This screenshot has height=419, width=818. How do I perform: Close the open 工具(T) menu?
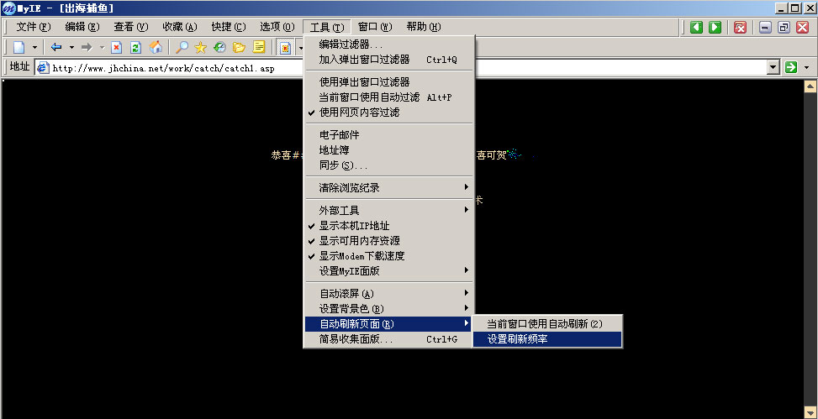point(326,27)
